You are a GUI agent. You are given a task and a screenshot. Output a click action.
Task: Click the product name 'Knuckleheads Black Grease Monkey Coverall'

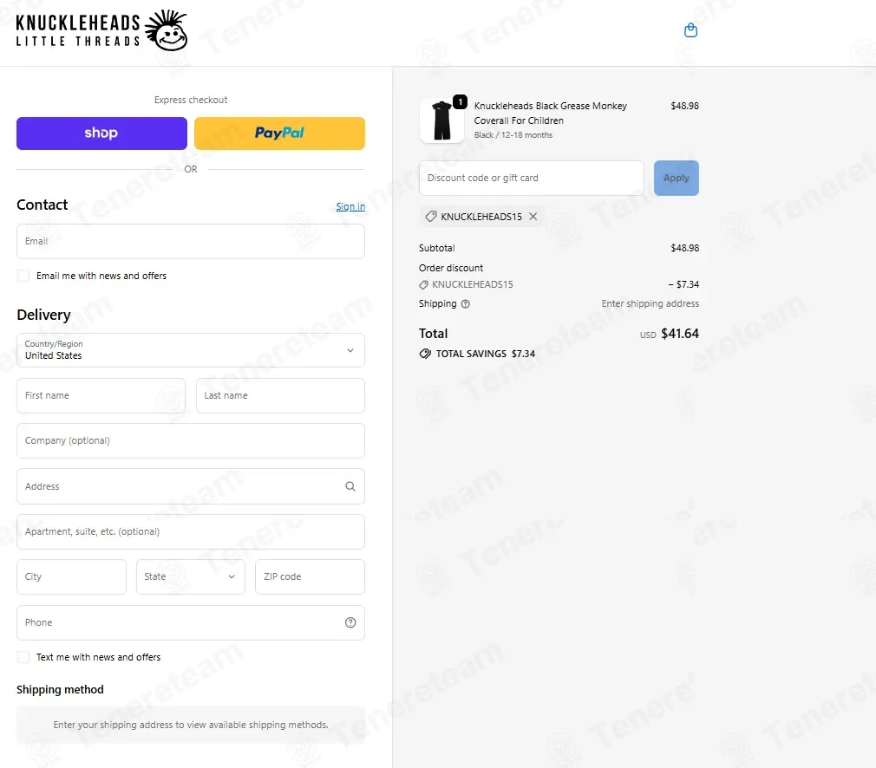pyautogui.click(x=550, y=113)
